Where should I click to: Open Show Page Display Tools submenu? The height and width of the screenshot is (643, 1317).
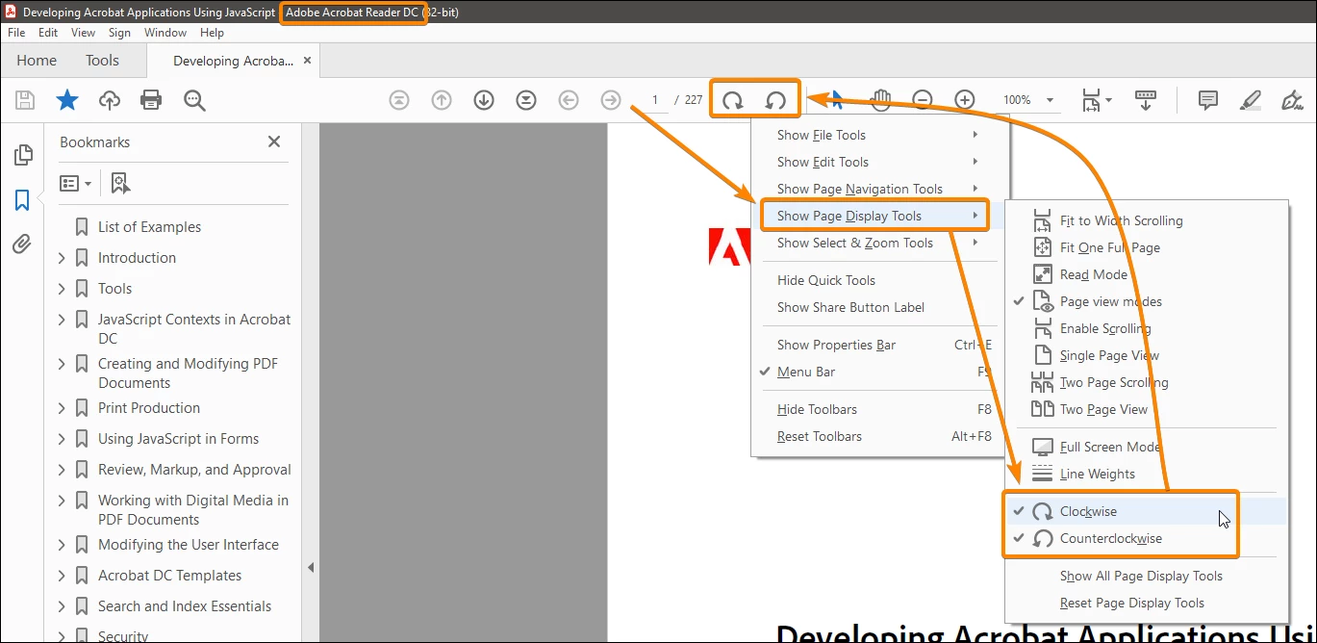point(876,216)
